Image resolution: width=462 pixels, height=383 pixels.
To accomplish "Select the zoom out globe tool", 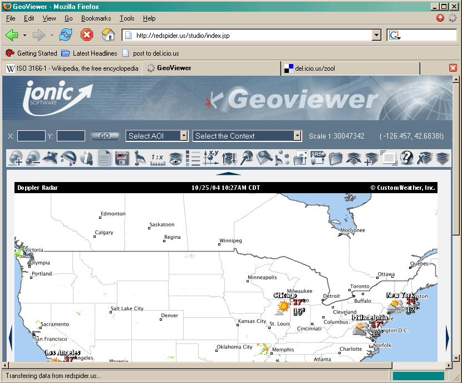I will (x=33, y=159).
